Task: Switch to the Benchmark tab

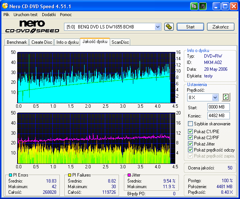Action: 17,42
